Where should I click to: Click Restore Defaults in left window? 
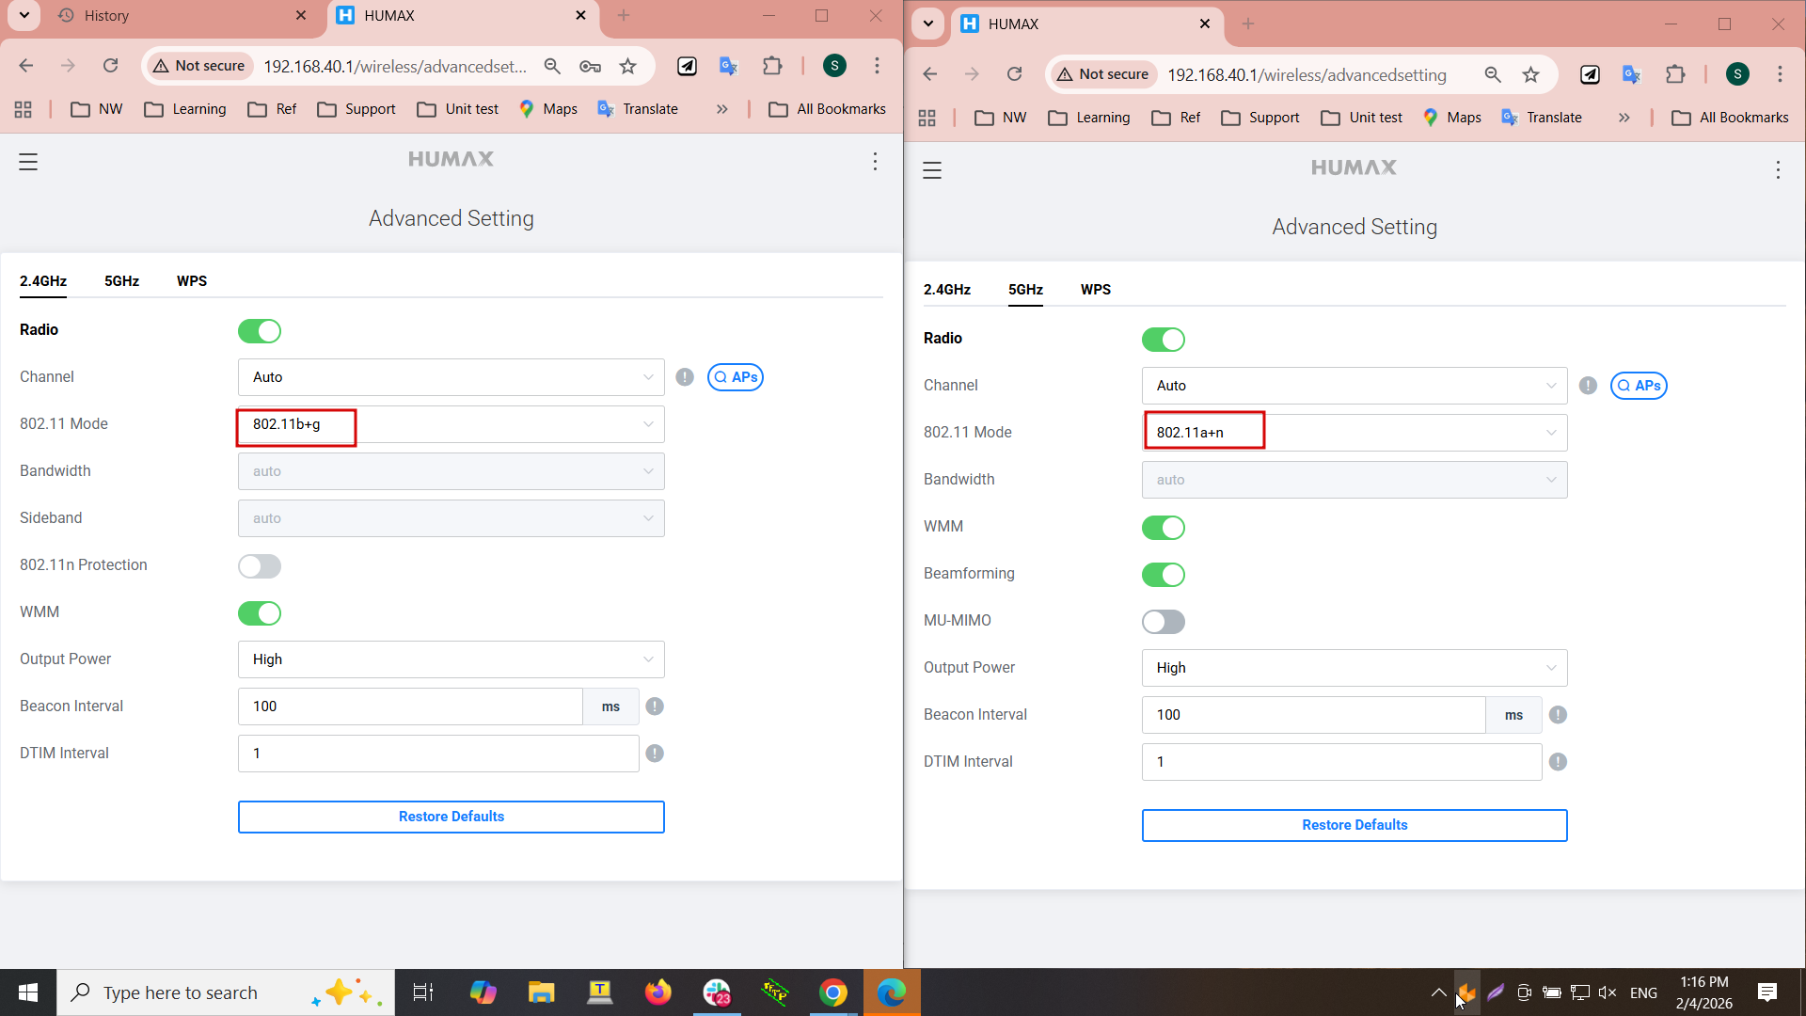451,817
